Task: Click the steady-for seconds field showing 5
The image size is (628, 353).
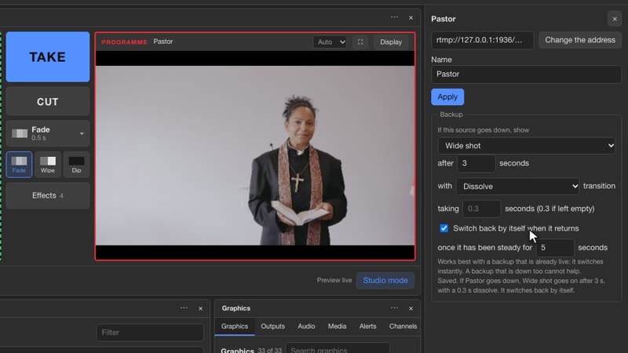Action: (x=555, y=248)
